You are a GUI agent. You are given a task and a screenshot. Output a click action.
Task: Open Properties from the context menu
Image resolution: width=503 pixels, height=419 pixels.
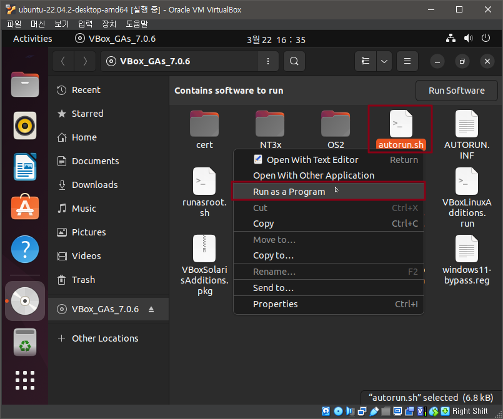(329, 304)
